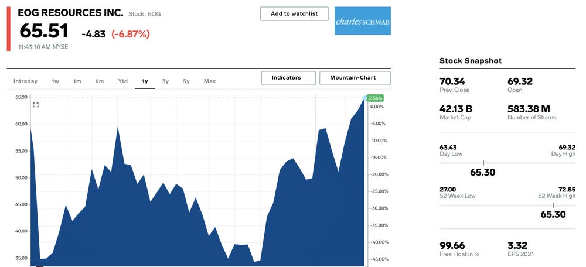Select the 1y time range tab
The width and height of the screenshot is (586, 267).
[x=145, y=81]
